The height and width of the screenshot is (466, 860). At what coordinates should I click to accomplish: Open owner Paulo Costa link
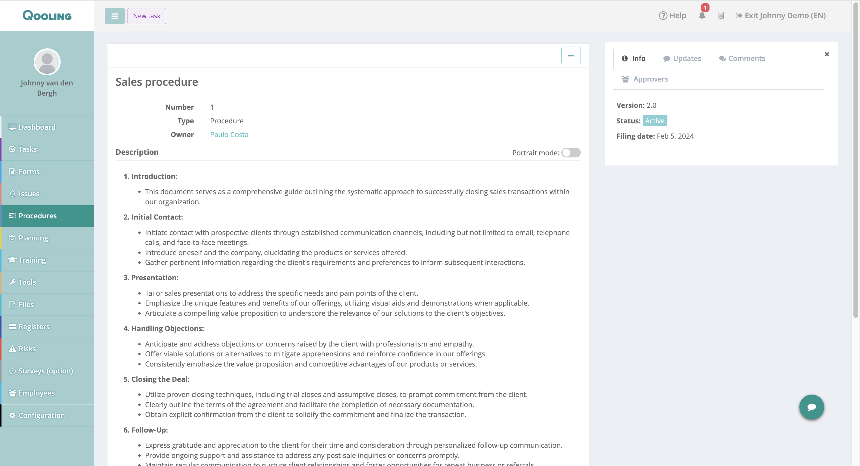click(229, 135)
